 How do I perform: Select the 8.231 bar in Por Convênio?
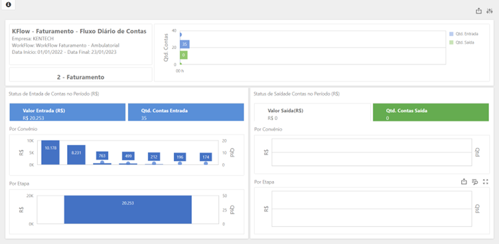[76, 154]
